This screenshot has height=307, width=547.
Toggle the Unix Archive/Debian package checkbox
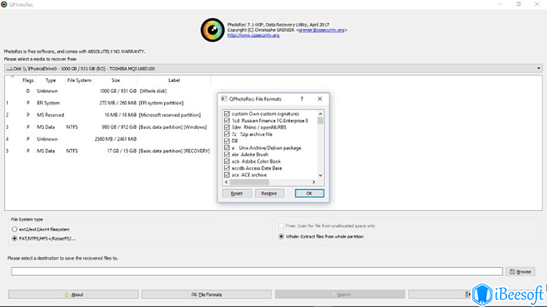pyautogui.click(x=227, y=148)
